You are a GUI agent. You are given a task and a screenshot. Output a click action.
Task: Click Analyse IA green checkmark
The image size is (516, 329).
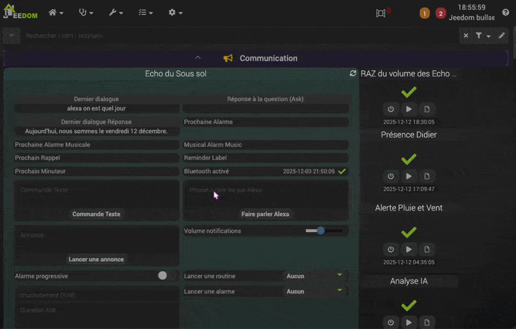click(x=409, y=305)
